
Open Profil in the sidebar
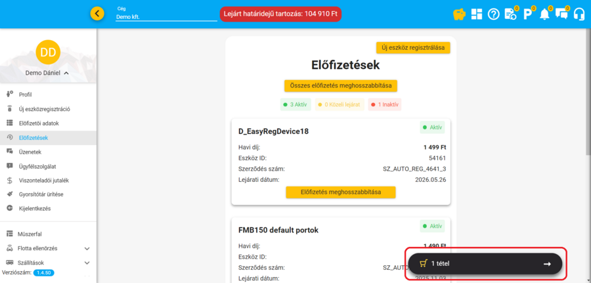25,95
